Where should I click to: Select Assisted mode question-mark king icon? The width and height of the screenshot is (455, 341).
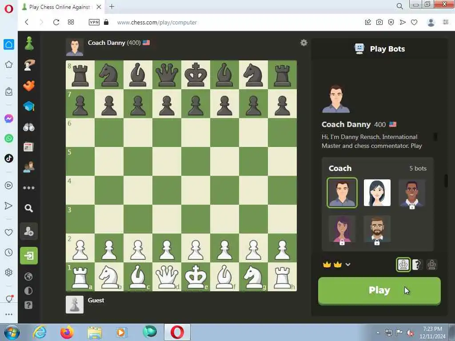[417, 265]
